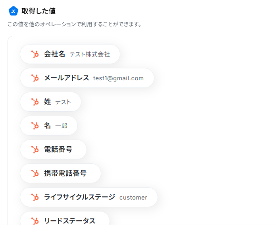Viewport: 275px width, 225px height.
Task: Click the customer lifecycle stage value
Action: click(133, 198)
